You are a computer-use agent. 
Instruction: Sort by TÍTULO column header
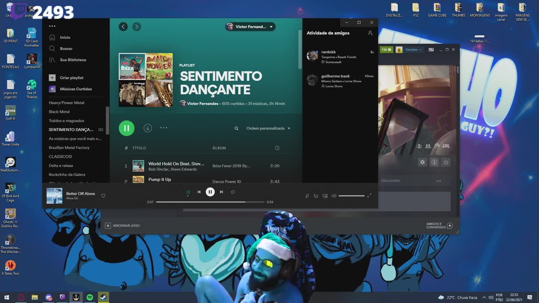pos(139,148)
